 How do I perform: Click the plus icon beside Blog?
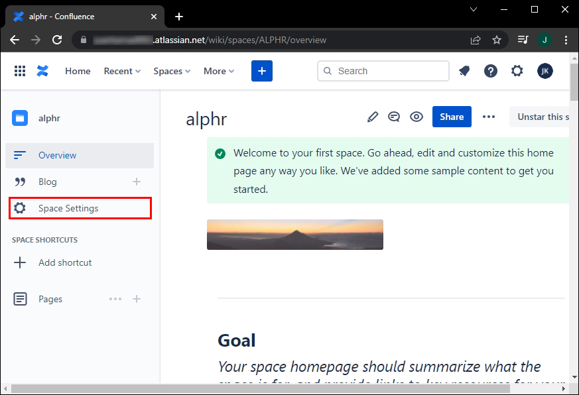click(x=137, y=182)
